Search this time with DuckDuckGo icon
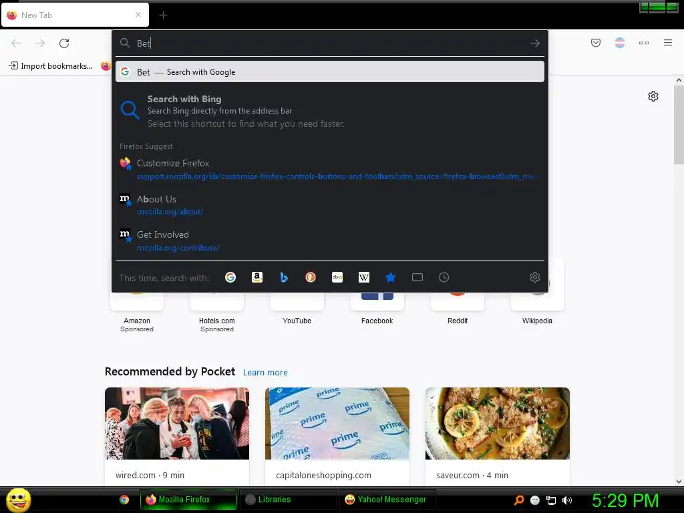The height and width of the screenshot is (513, 684). [x=310, y=277]
